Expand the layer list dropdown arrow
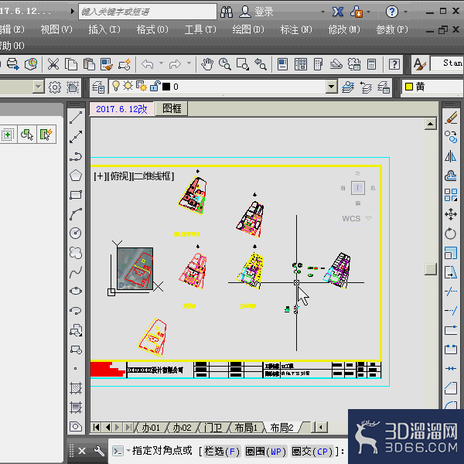The width and height of the screenshot is (464, 464). 332,87
